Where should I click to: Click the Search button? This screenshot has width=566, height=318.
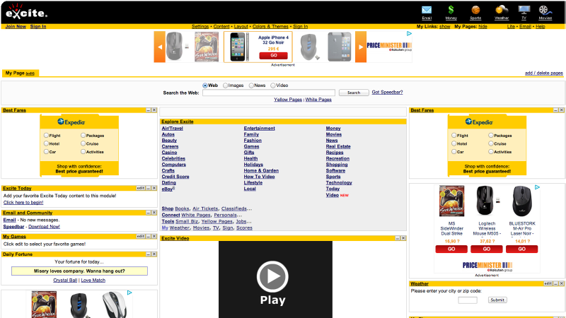coord(354,93)
